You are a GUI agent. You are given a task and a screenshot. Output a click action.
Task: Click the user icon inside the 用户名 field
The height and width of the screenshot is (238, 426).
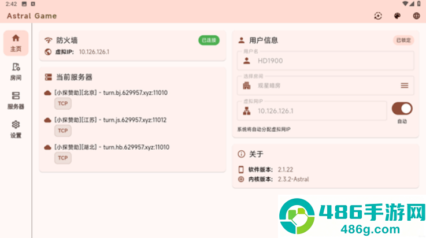(246, 61)
